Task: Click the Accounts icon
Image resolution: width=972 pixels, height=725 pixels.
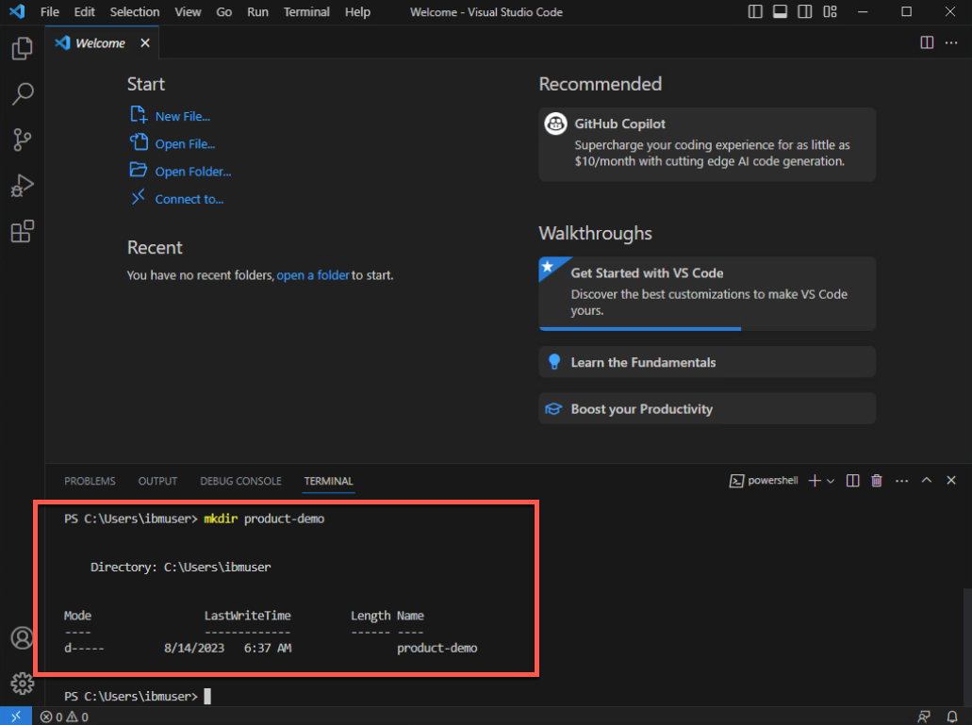Action: coord(22,638)
